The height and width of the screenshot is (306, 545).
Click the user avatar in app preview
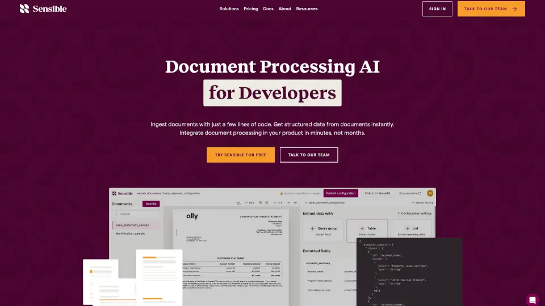[x=430, y=193]
